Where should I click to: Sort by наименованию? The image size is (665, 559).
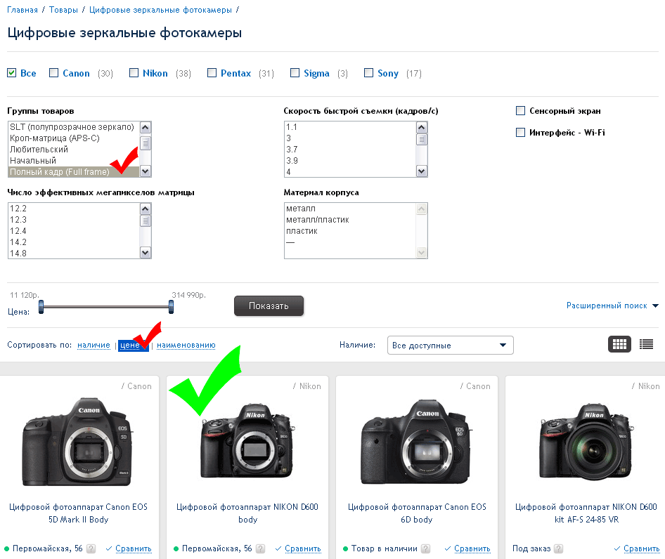tap(186, 345)
